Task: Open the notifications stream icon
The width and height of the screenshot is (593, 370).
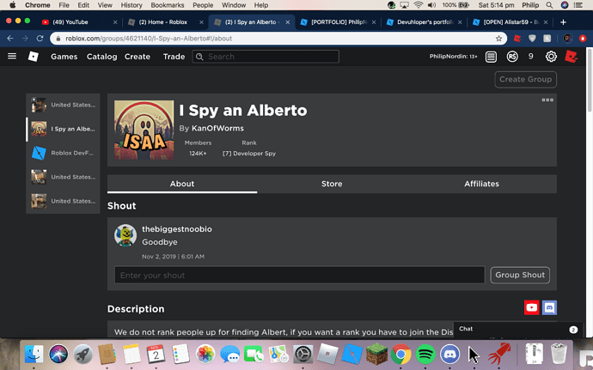Action: (491, 57)
